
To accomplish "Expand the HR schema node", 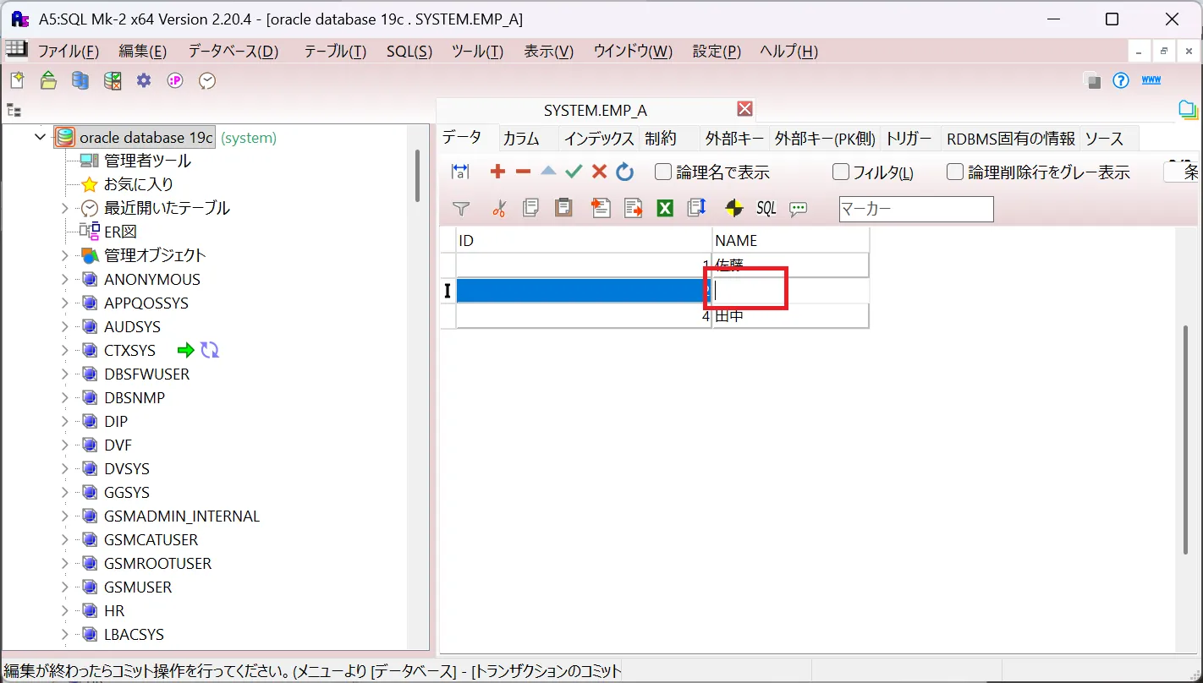I will (65, 610).
